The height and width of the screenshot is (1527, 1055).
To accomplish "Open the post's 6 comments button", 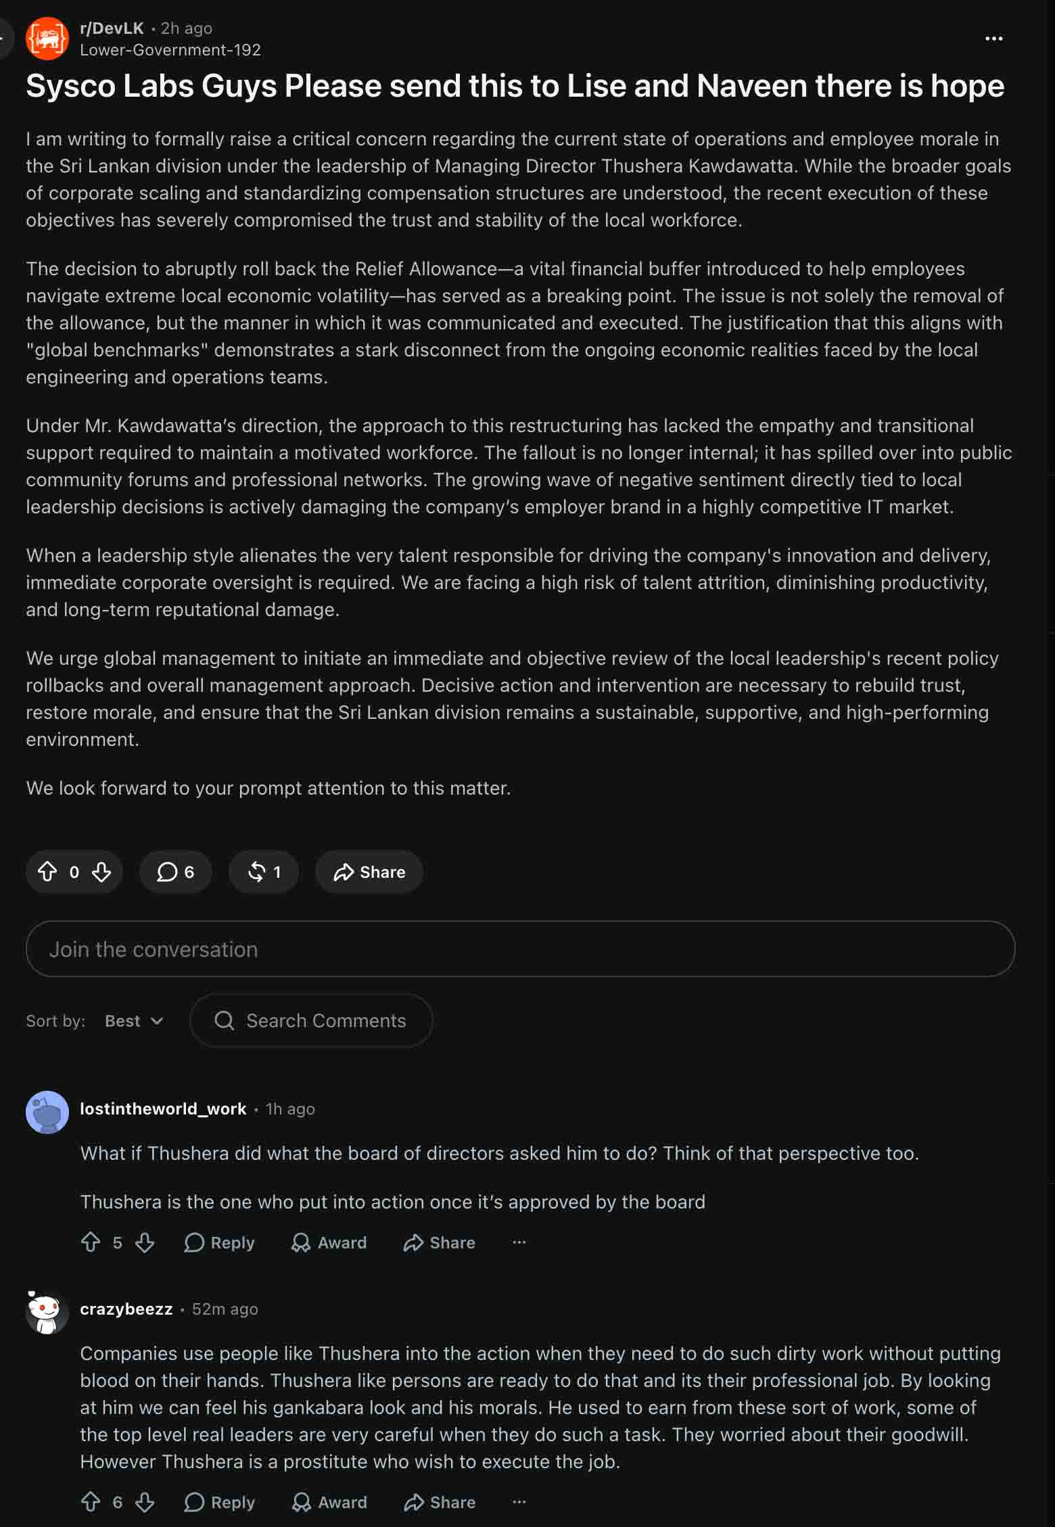I will click(175, 872).
